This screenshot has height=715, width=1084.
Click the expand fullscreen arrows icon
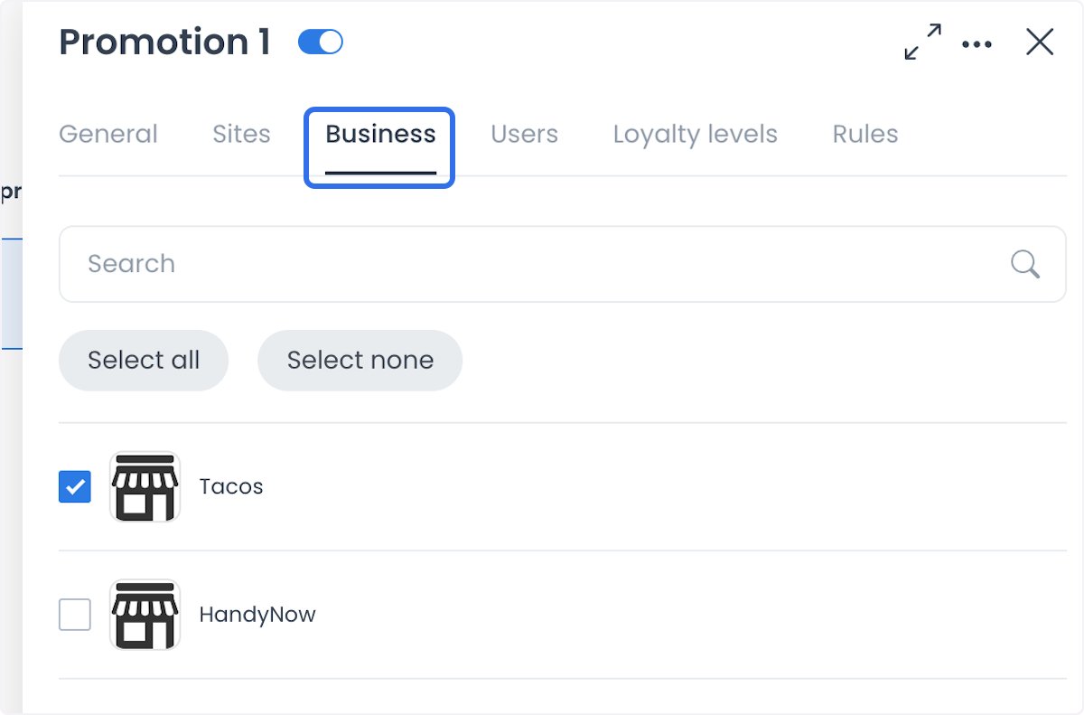(x=922, y=42)
